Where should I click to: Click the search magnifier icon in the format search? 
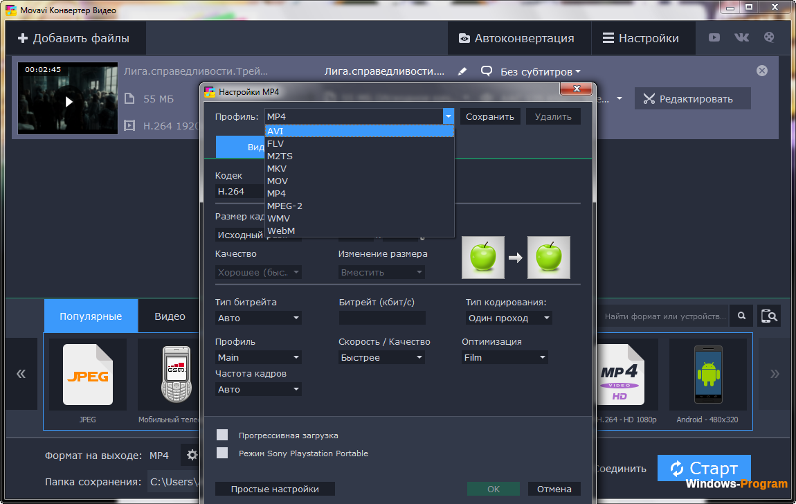[742, 316]
